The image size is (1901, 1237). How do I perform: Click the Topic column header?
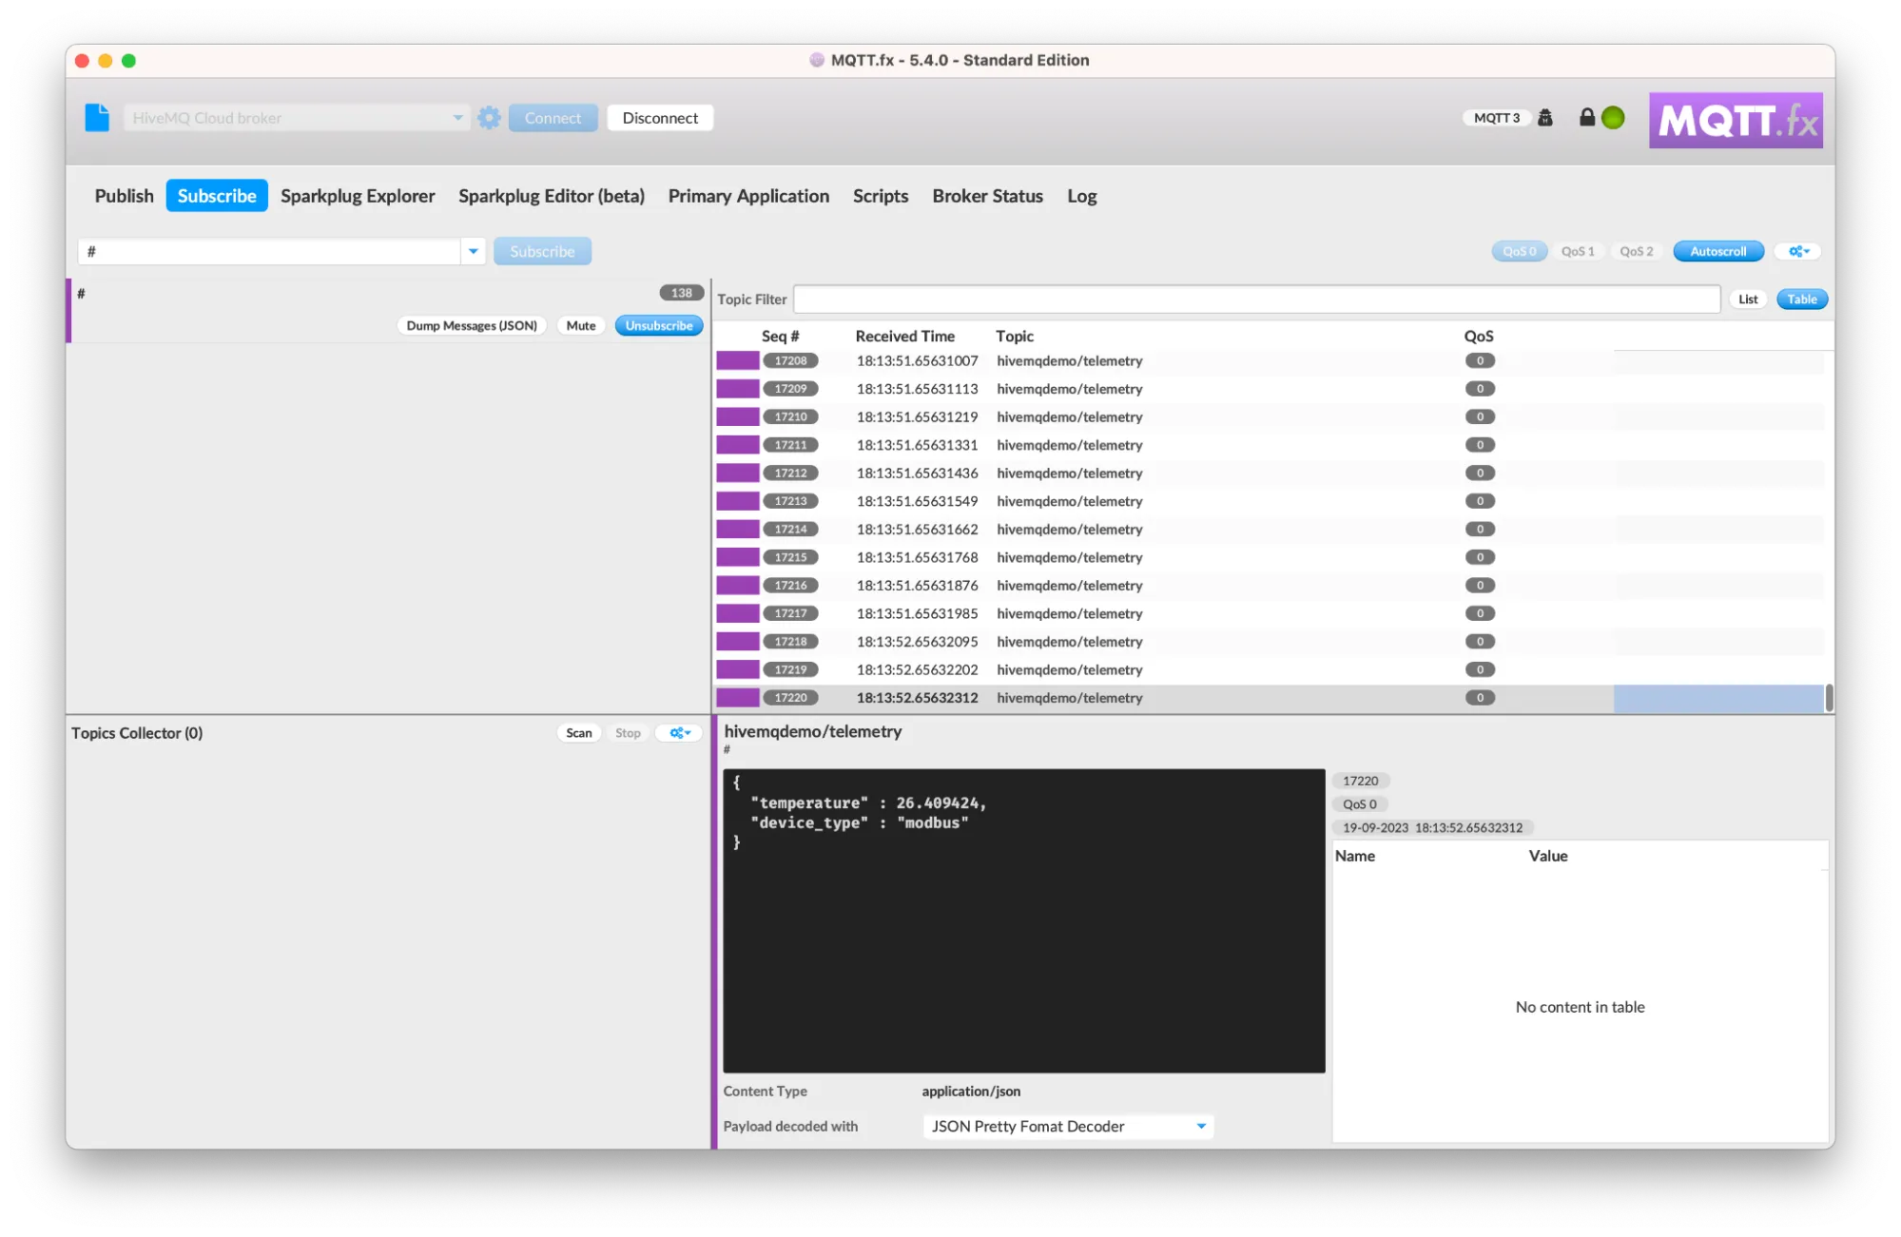(x=1015, y=337)
